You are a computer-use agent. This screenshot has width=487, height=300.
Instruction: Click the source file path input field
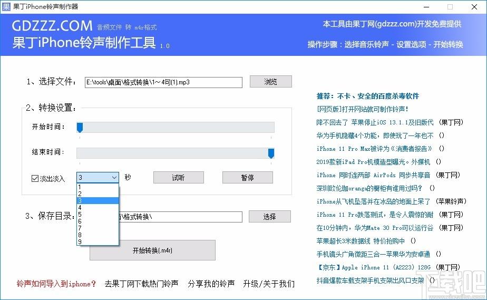pos(163,82)
